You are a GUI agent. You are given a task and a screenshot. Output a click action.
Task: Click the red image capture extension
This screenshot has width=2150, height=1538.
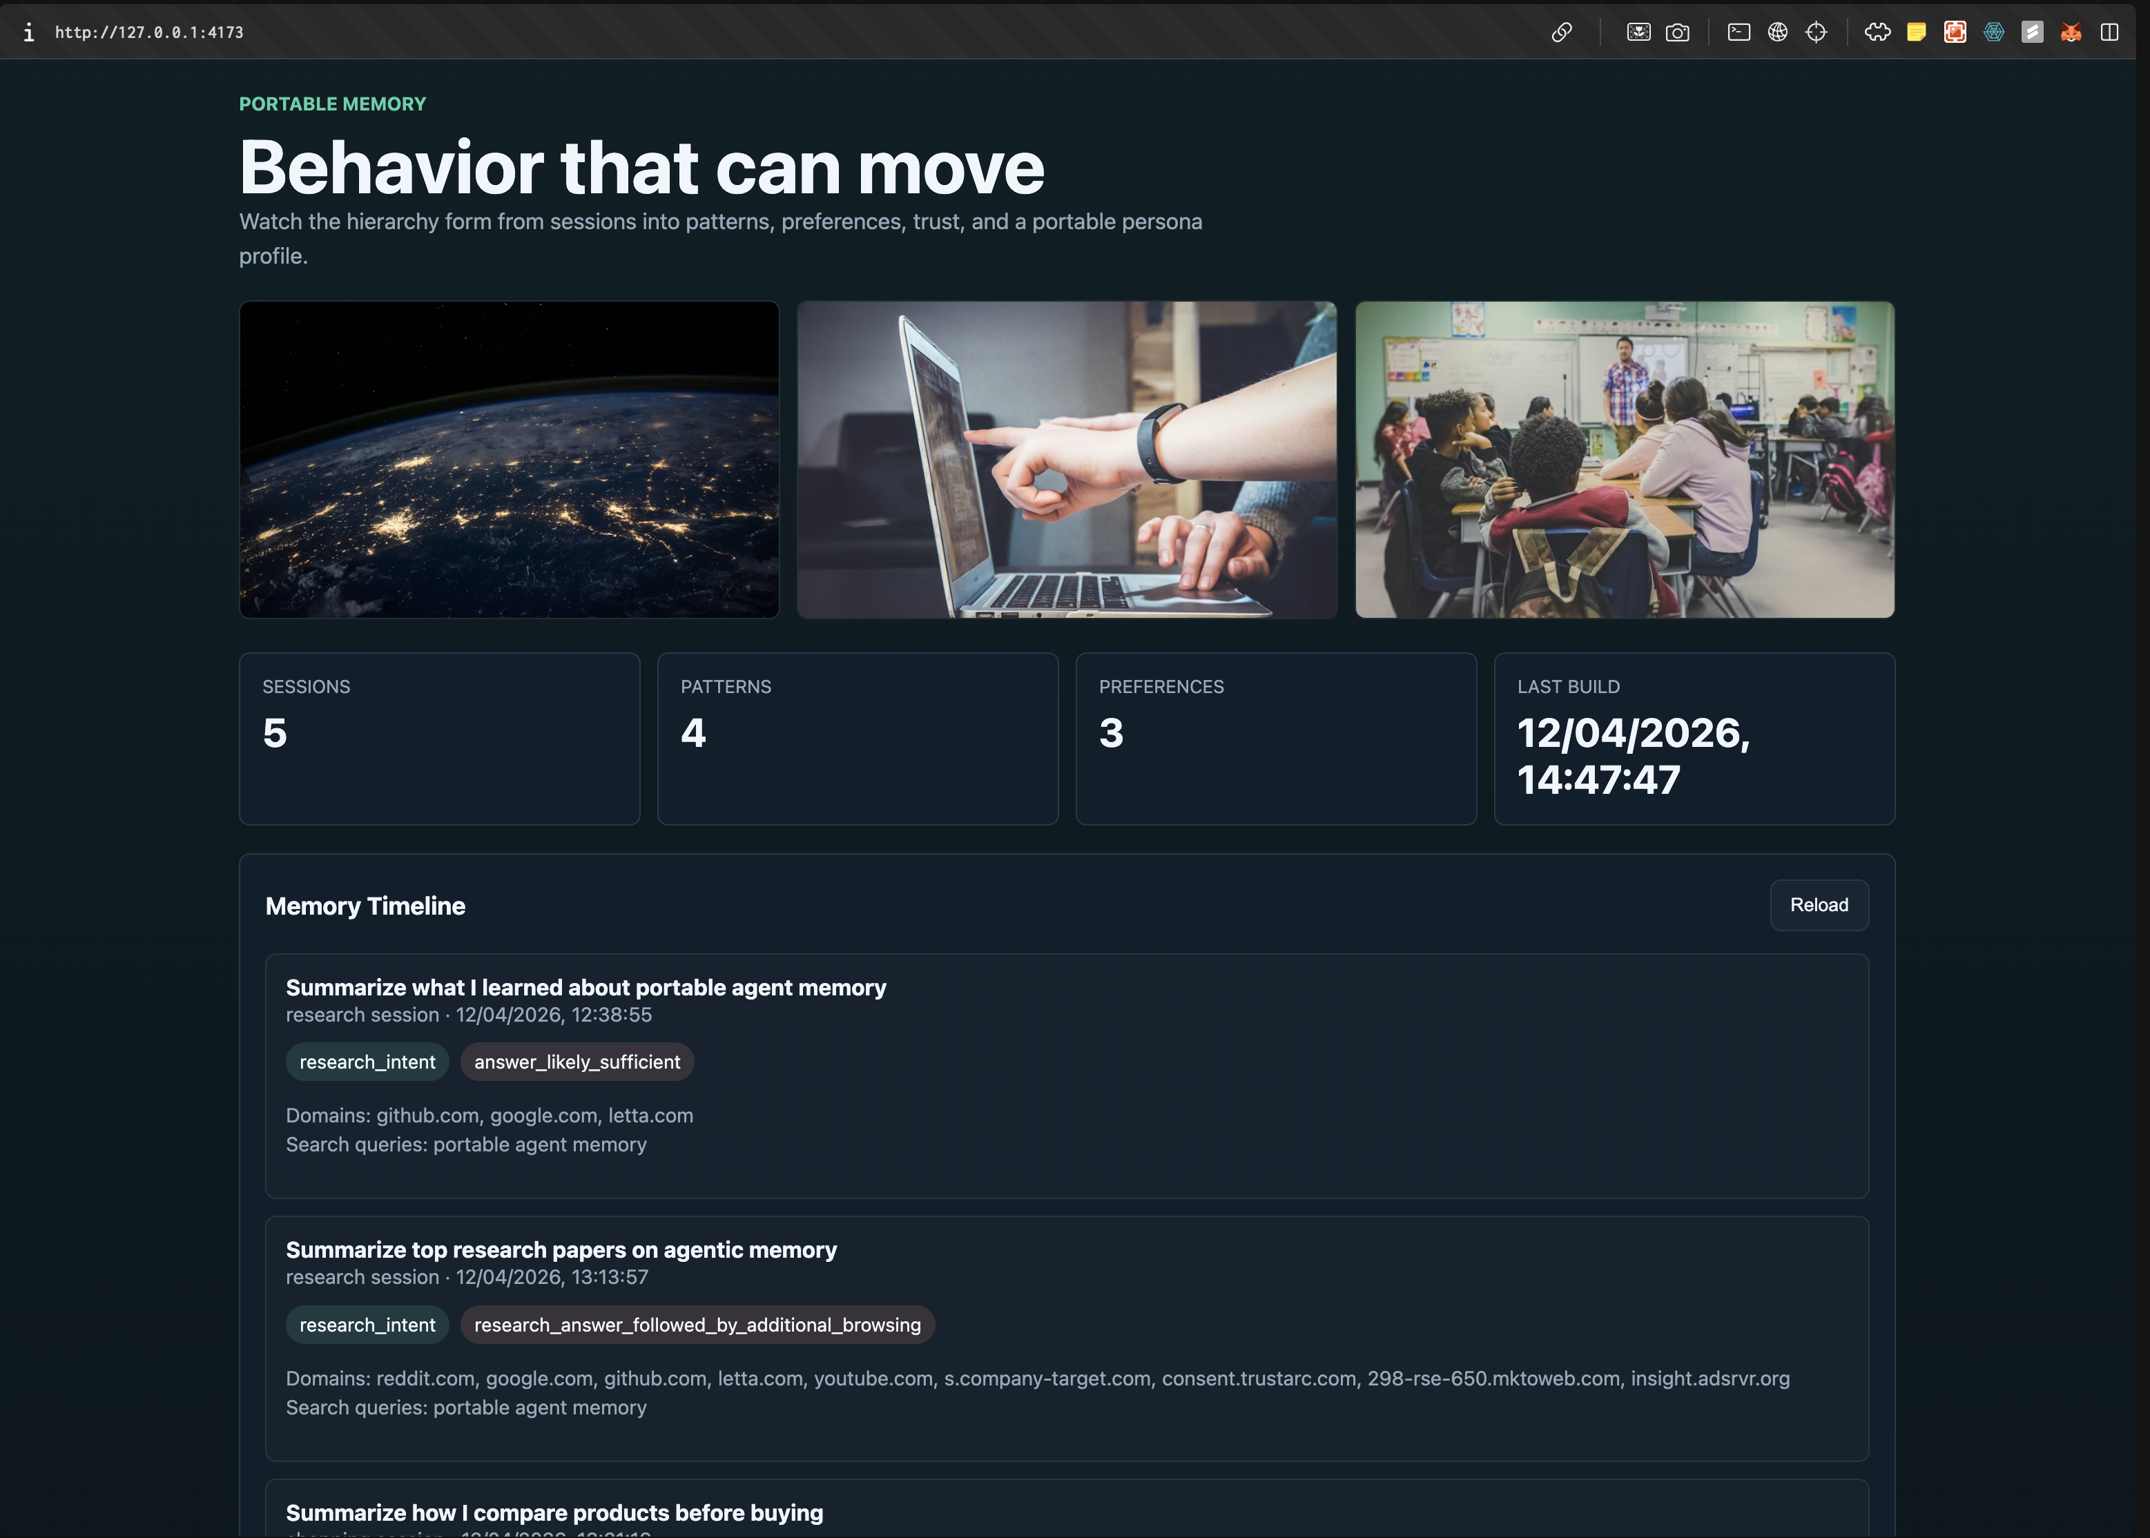[x=1955, y=32]
